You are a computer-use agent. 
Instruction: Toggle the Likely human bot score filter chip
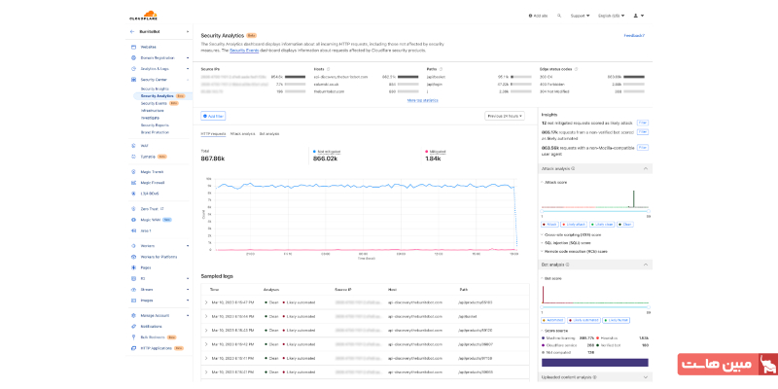point(618,321)
